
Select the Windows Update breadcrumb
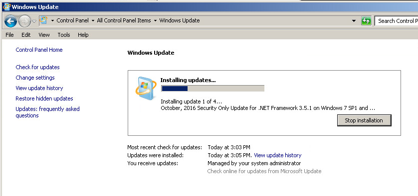pyautogui.click(x=180, y=20)
